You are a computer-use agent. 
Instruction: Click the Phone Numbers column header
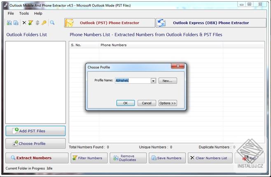pos(161,45)
